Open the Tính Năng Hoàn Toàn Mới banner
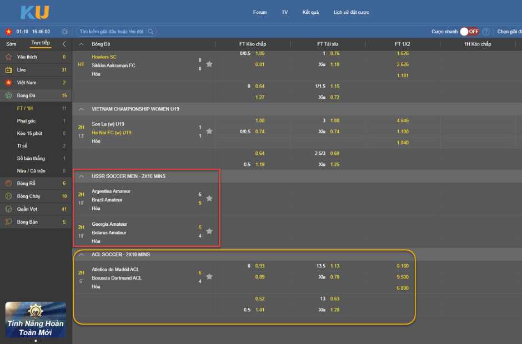 point(36,320)
